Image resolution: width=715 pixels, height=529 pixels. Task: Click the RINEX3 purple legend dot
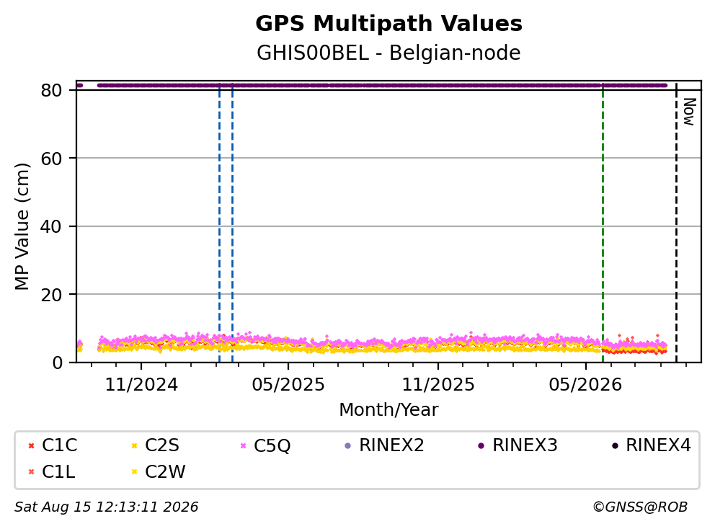click(x=481, y=445)
